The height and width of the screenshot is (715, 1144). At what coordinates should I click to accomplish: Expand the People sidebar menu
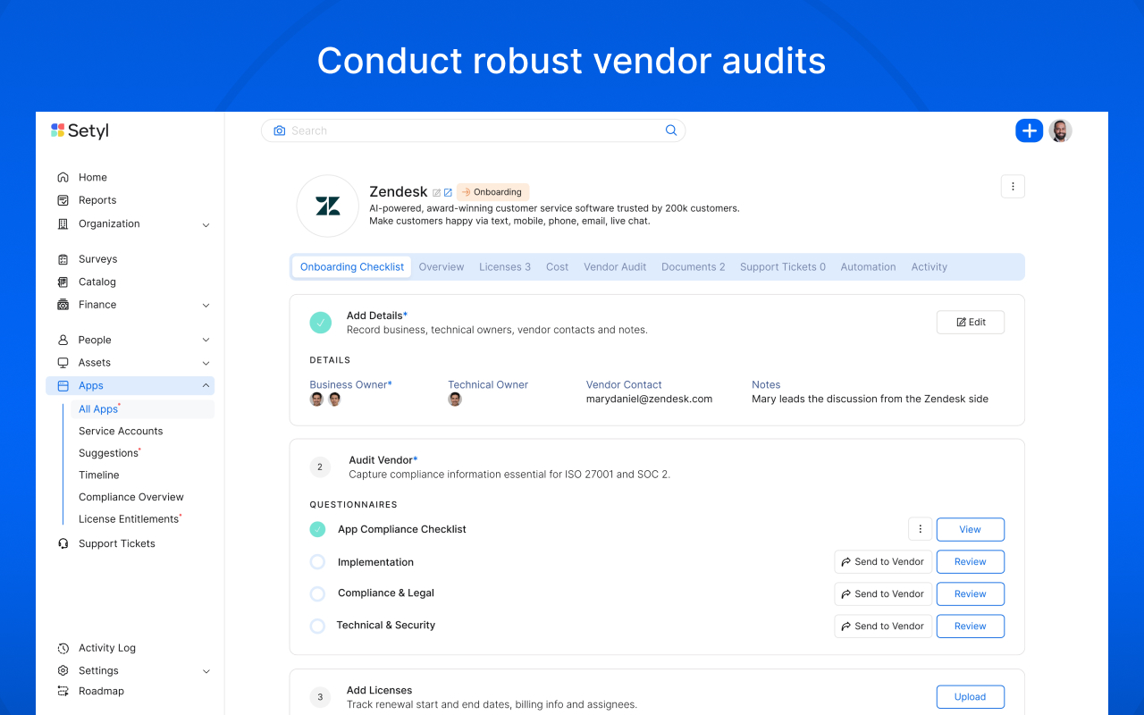[x=206, y=340]
